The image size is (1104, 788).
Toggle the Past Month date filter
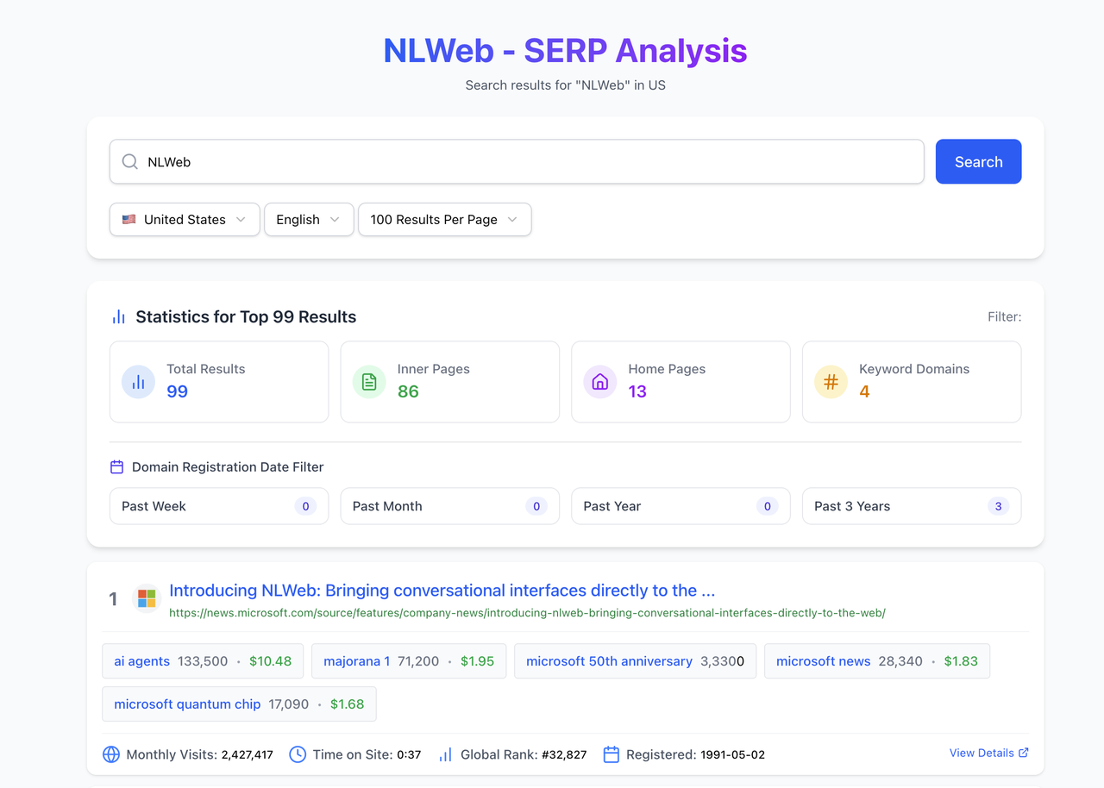(449, 506)
